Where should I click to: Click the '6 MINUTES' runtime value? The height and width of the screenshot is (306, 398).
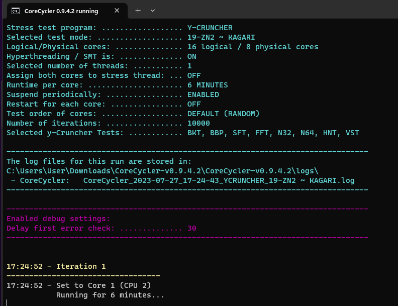click(208, 85)
